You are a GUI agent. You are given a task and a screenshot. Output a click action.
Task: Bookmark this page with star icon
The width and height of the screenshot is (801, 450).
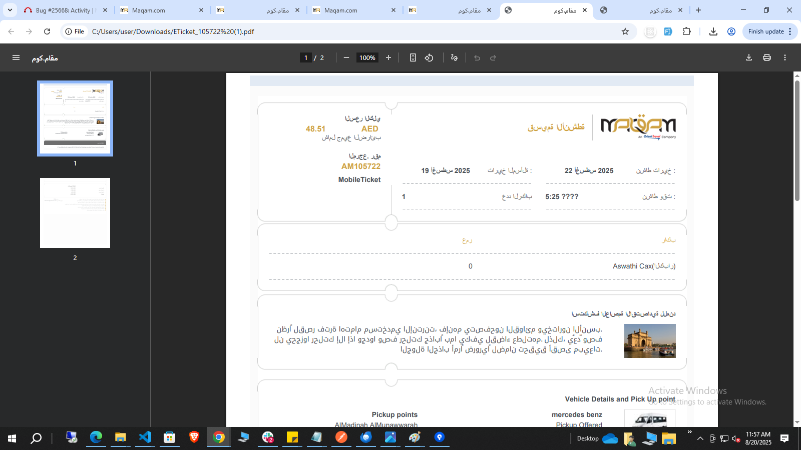625,31
